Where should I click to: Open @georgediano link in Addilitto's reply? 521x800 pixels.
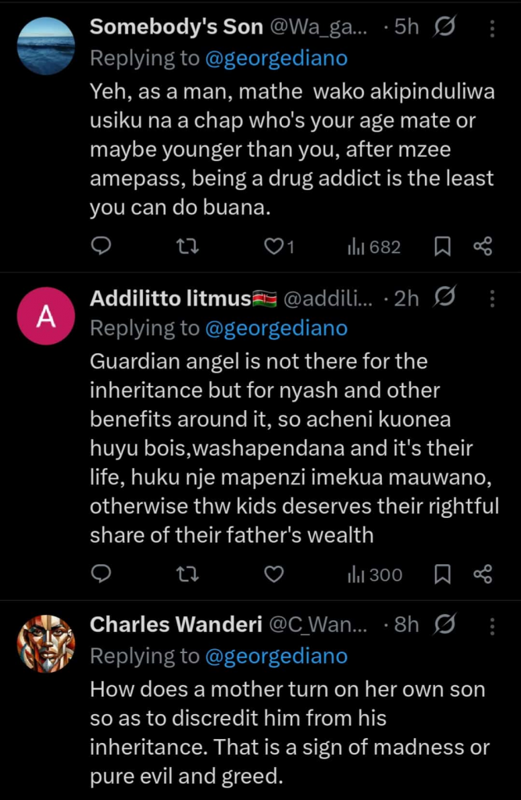(x=276, y=329)
